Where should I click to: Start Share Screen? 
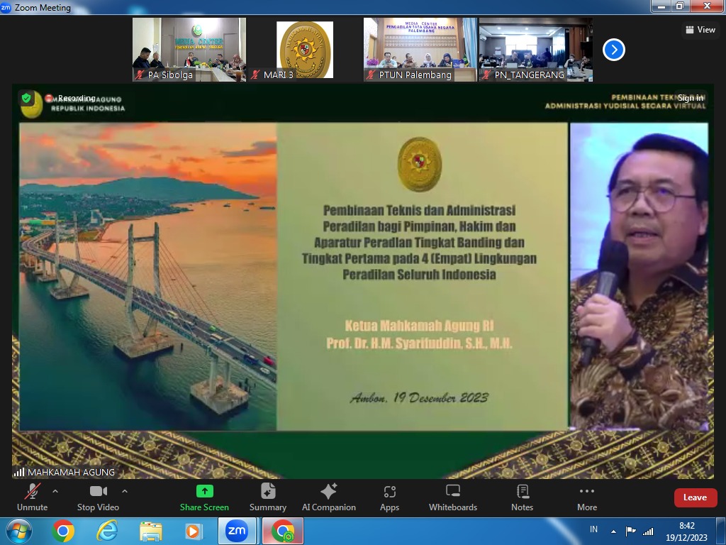[x=204, y=497]
